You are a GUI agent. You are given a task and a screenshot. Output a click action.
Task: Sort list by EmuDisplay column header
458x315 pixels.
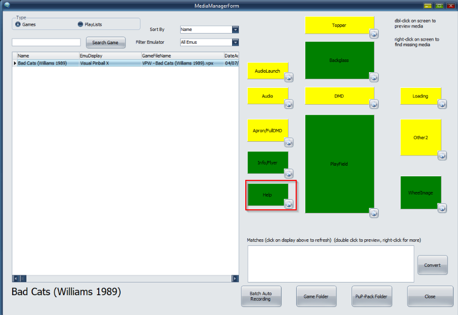(x=109, y=55)
